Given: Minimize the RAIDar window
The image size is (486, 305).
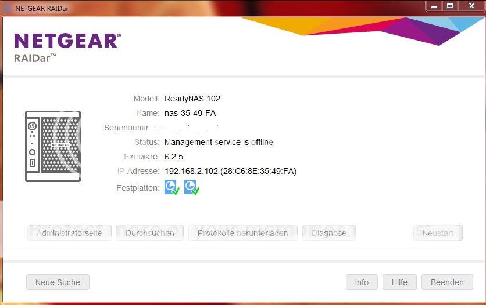Looking at the screenshot, I should (x=434, y=6).
